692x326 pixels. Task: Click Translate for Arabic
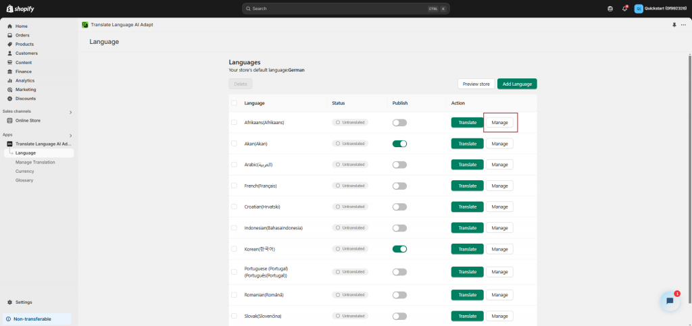(467, 165)
